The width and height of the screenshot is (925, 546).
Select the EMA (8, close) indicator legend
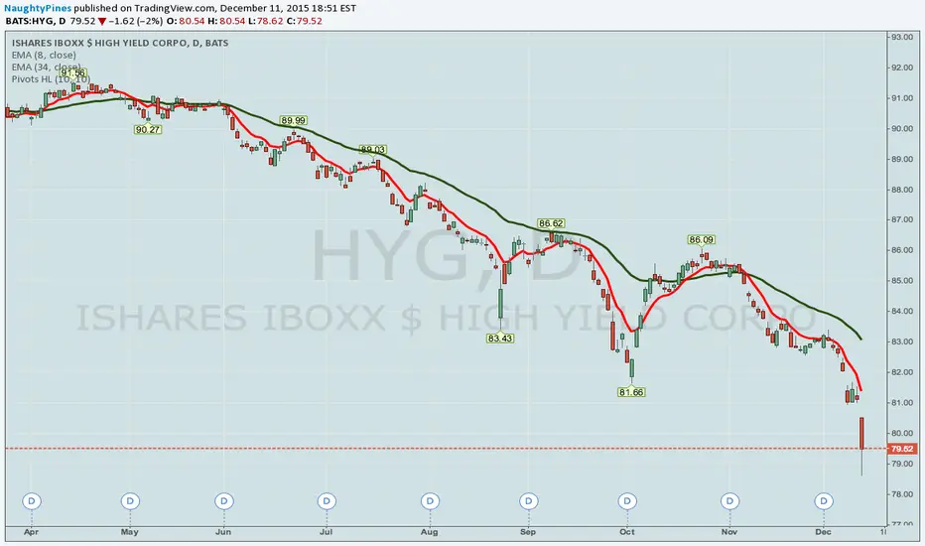click(x=44, y=55)
